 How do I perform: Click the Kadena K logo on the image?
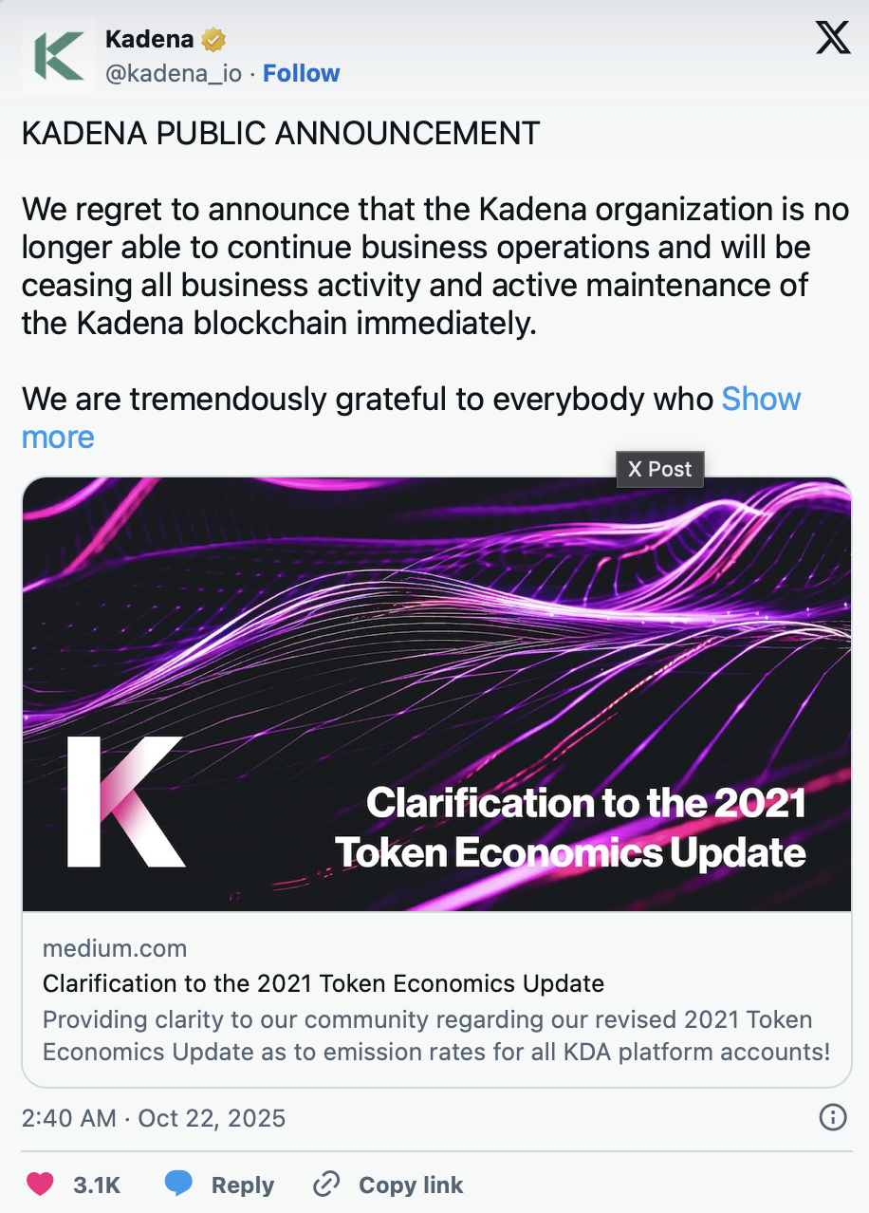click(125, 802)
